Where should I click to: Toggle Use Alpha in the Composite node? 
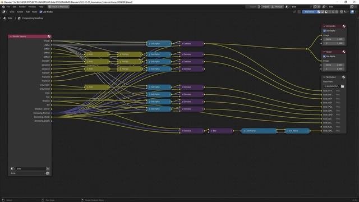[x=324, y=31]
